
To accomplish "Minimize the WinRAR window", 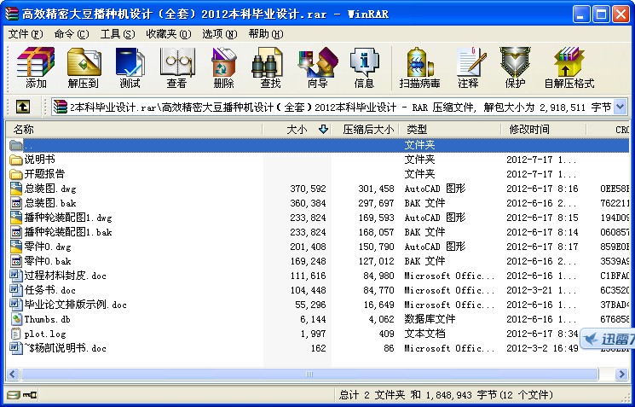I will pyautogui.click(x=581, y=15).
